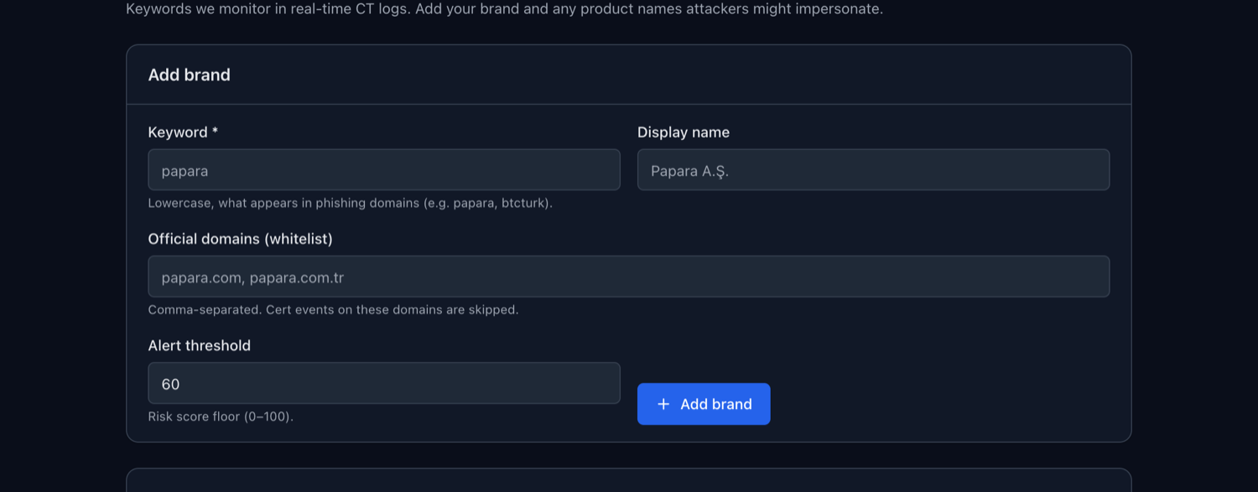Viewport: 1258px width, 492px height.
Task: Click the 'Keywords we monitor in real-time CT logs' description
Action: [505, 9]
